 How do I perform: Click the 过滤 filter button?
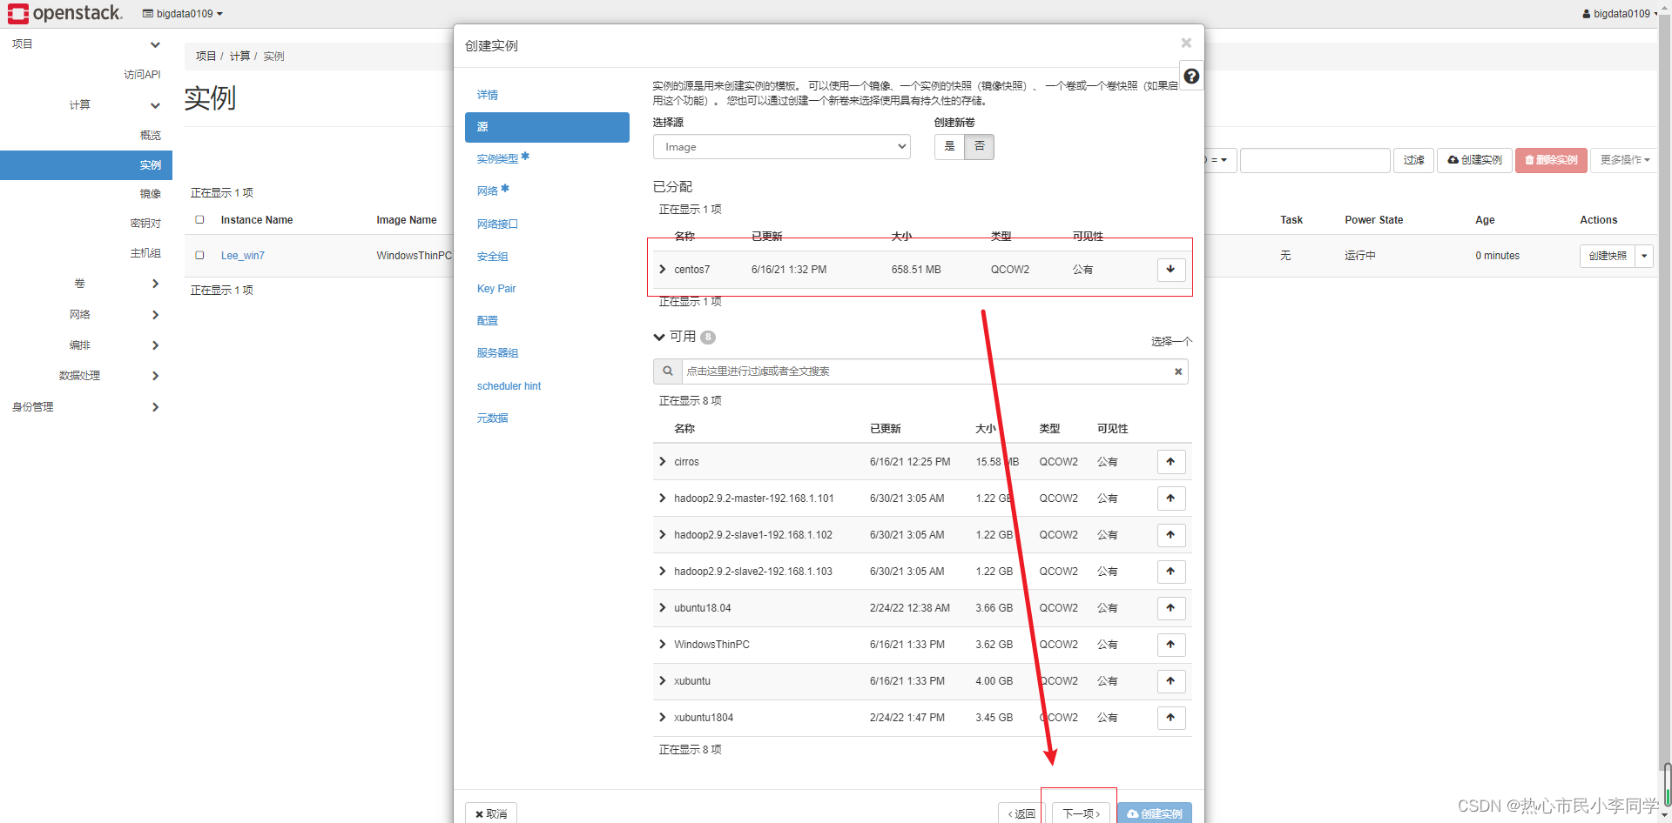point(1413,160)
